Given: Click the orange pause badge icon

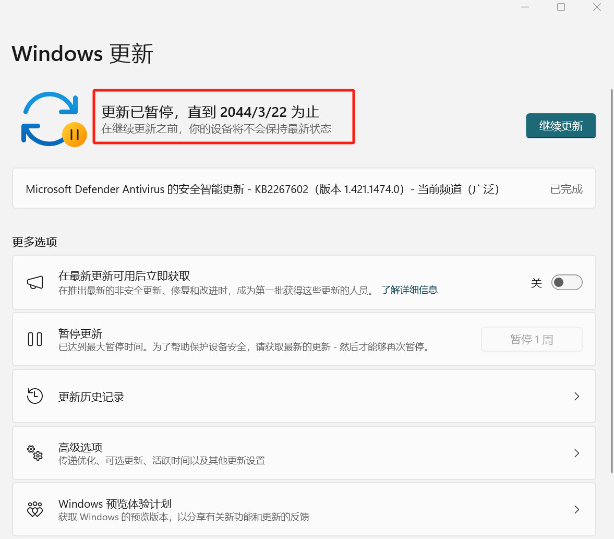Looking at the screenshot, I should (x=75, y=134).
